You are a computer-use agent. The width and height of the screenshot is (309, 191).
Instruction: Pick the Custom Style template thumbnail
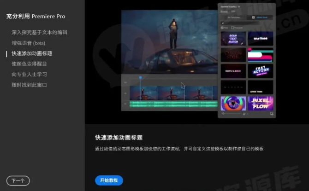coord(233,55)
